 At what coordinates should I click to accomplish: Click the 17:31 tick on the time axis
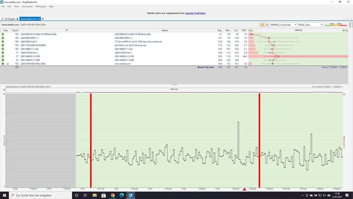coord(82,189)
